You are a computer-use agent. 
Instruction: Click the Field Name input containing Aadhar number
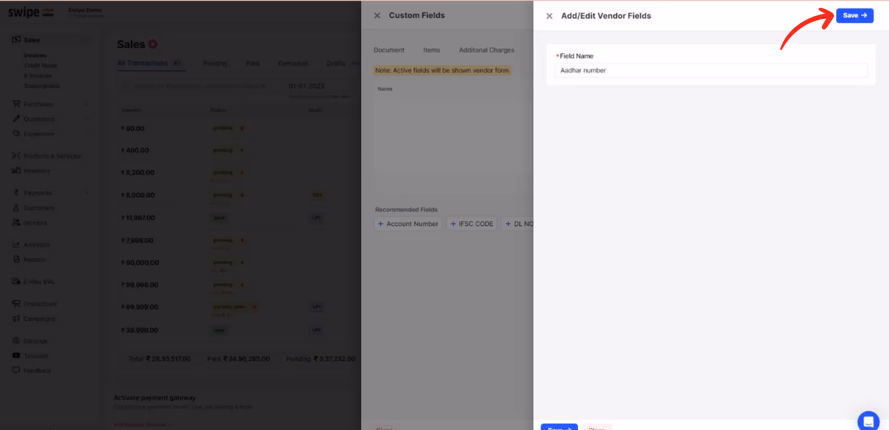[711, 70]
